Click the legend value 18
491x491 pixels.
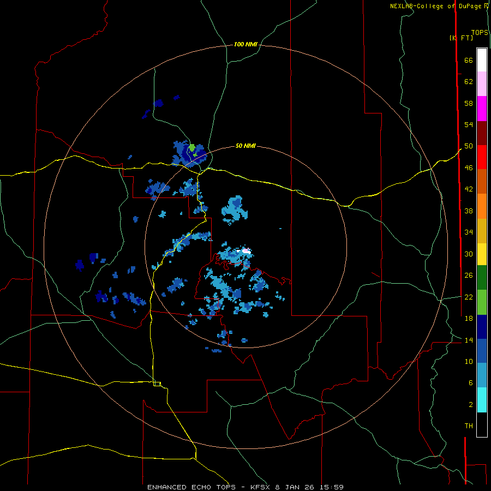[469, 318]
